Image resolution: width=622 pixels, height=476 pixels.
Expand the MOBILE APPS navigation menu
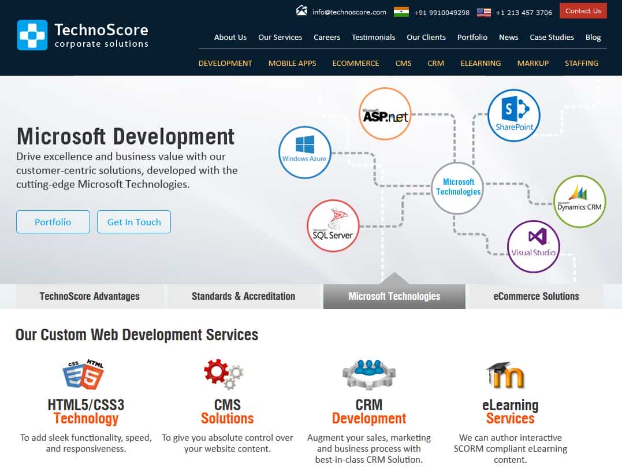tap(292, 63)
